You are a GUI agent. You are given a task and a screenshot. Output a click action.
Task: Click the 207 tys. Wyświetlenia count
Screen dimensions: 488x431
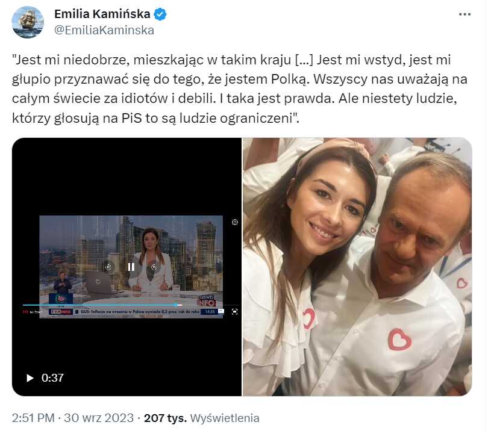[x=202, y=418]
